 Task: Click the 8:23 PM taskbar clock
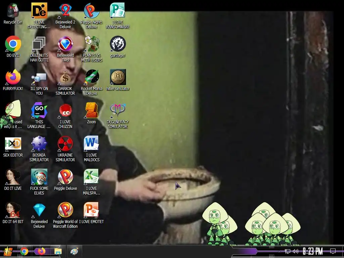(313, 251)
